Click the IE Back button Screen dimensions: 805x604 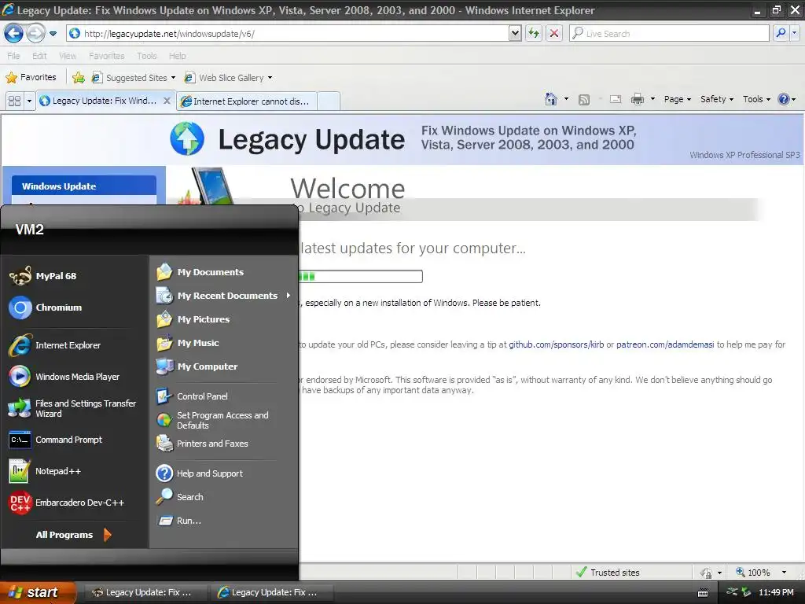click(13, 33)
